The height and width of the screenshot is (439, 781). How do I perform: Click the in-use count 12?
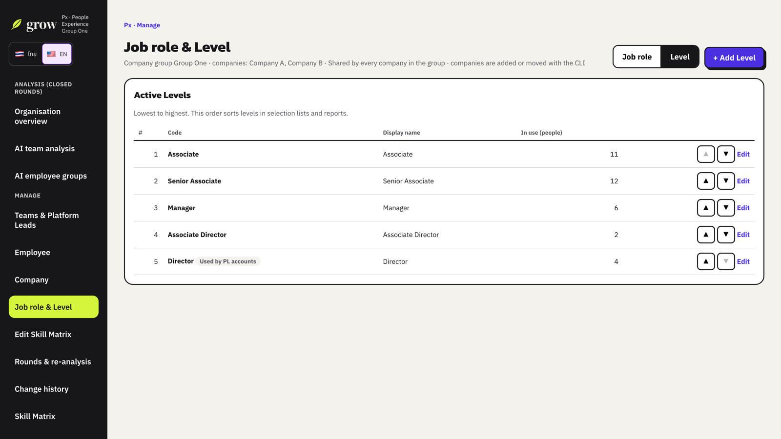[614, 181]
